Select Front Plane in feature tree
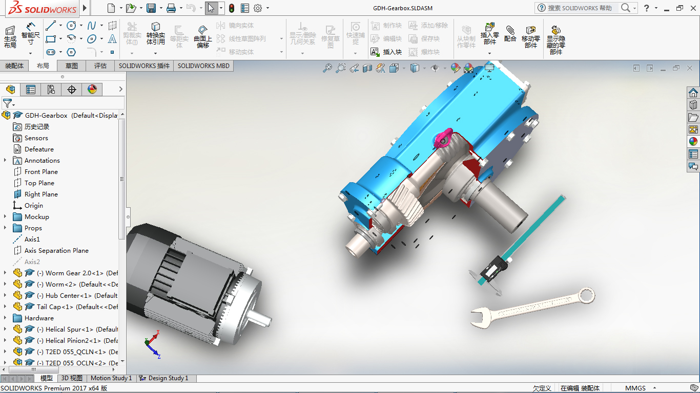The height and width of the screenshot is (393, 700). coord(41,171)
